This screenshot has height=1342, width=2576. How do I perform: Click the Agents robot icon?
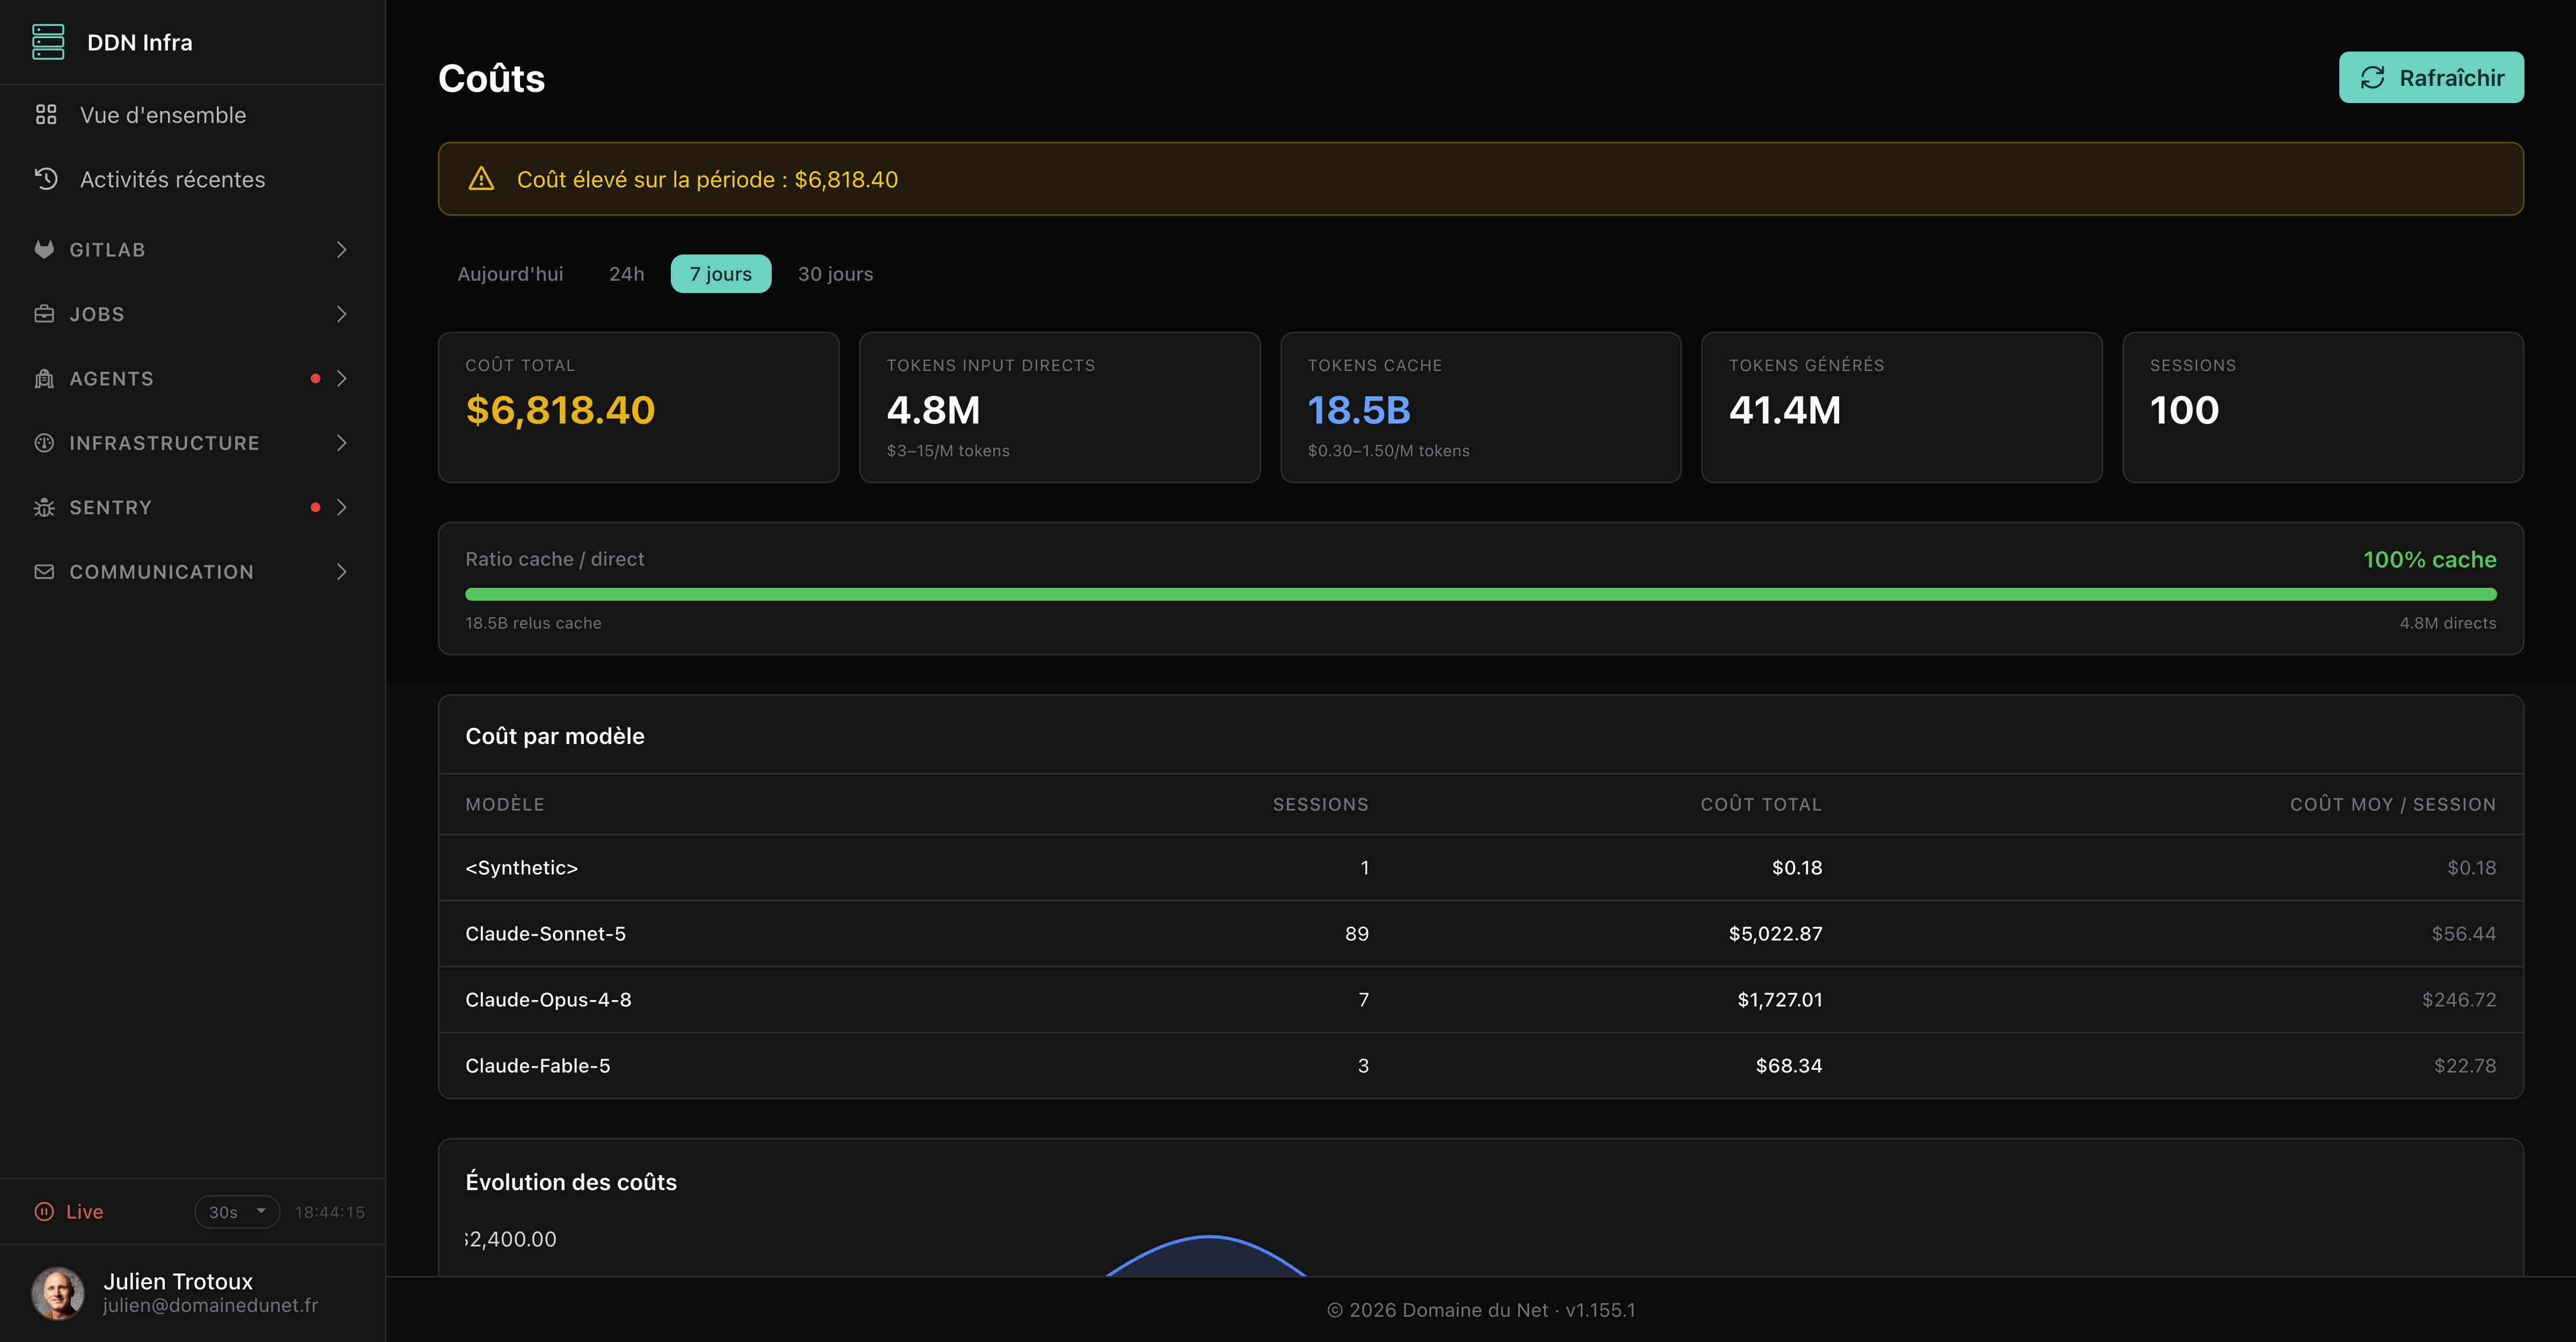click(44, 378)
